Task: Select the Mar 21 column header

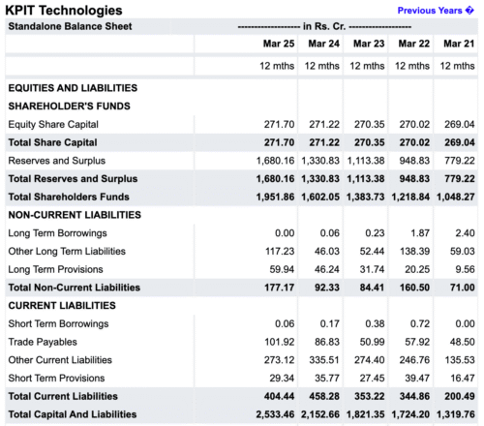Action: coord(459,44)
